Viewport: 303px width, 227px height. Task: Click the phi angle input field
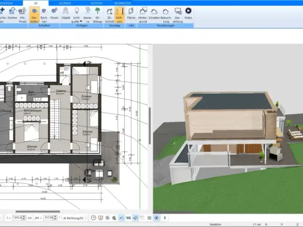(x=49, y=218)
